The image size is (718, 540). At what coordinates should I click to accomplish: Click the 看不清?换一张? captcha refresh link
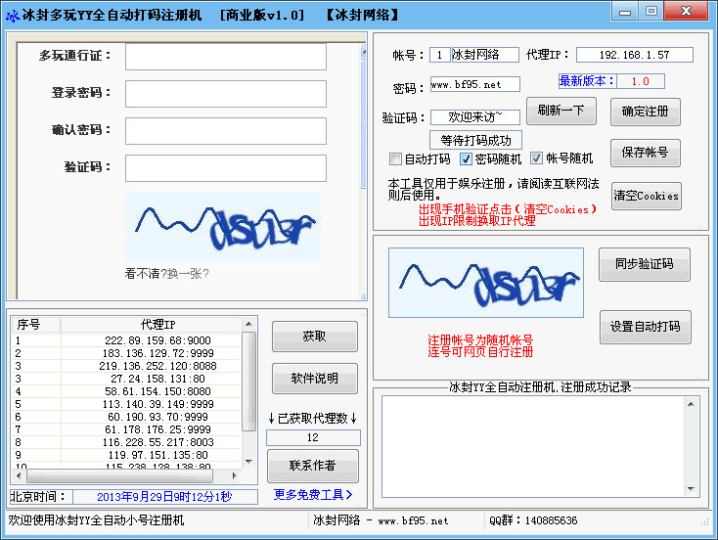[166, 274]
